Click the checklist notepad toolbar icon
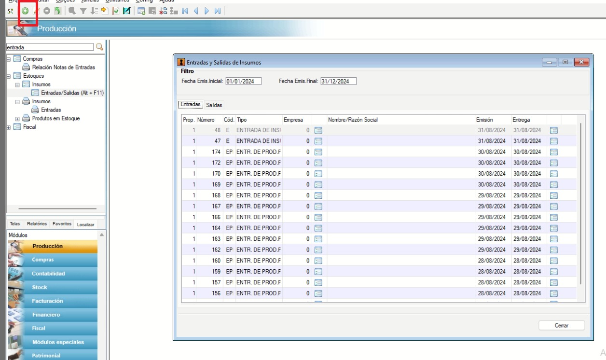606x360 pixels. [115, 11]
